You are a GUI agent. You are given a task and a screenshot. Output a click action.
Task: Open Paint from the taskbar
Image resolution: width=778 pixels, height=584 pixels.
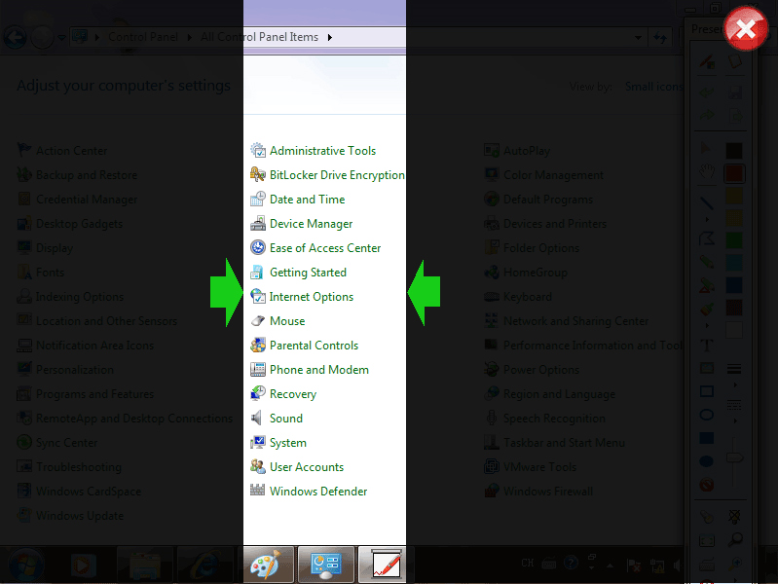(x=265, y=565)
